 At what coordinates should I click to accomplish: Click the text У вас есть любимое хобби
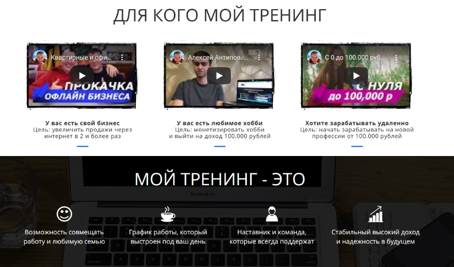pyautogui.click(x=220, y=123)
